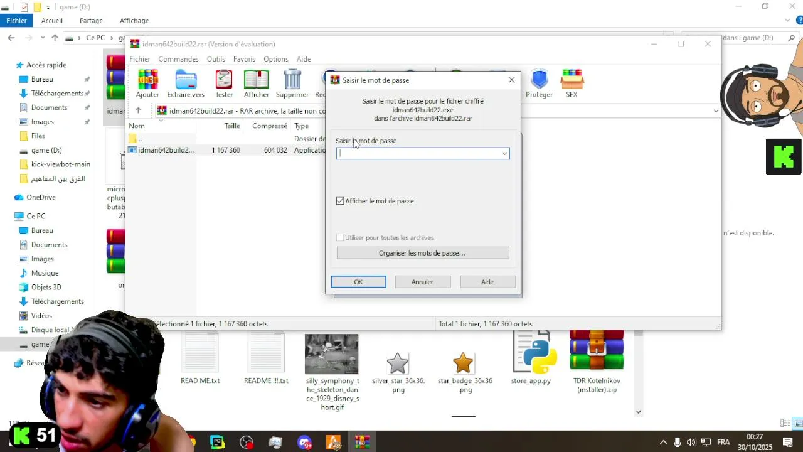The width and height of the screenshot is (803, 452).
Task: Open the WinRAR address bar dropdown
Action: [x=716, y=111]
